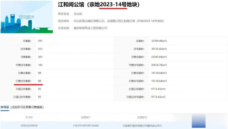Click residential area value 30735.42(m²)
The image size is (228, 129).
coord(159,49)
